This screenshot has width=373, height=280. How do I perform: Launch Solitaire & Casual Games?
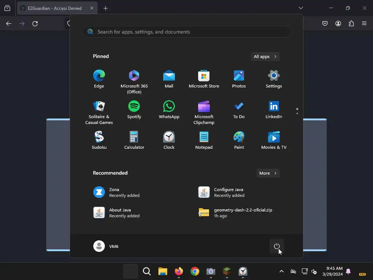tap(99, 112)
